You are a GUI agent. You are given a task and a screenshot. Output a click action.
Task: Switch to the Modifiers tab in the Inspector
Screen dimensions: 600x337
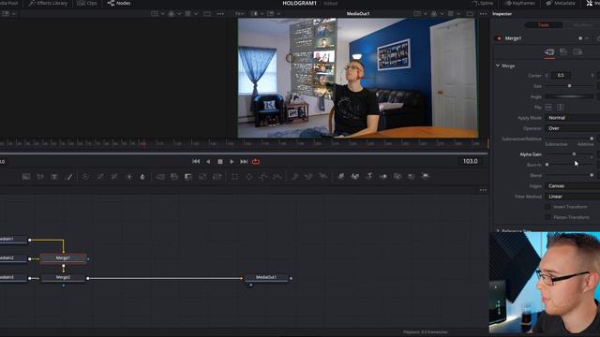point(582,25)
